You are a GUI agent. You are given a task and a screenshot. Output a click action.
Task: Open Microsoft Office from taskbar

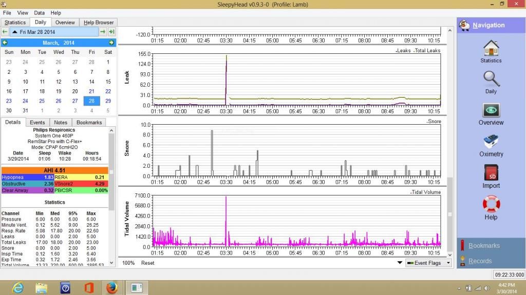coord(89,288)
